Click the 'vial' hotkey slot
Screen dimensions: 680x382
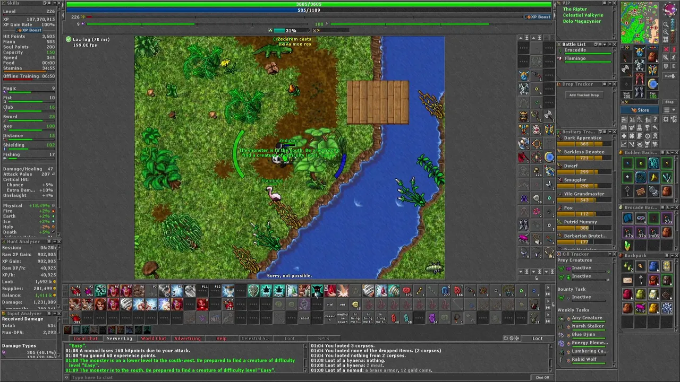click(x=330, y=305)
